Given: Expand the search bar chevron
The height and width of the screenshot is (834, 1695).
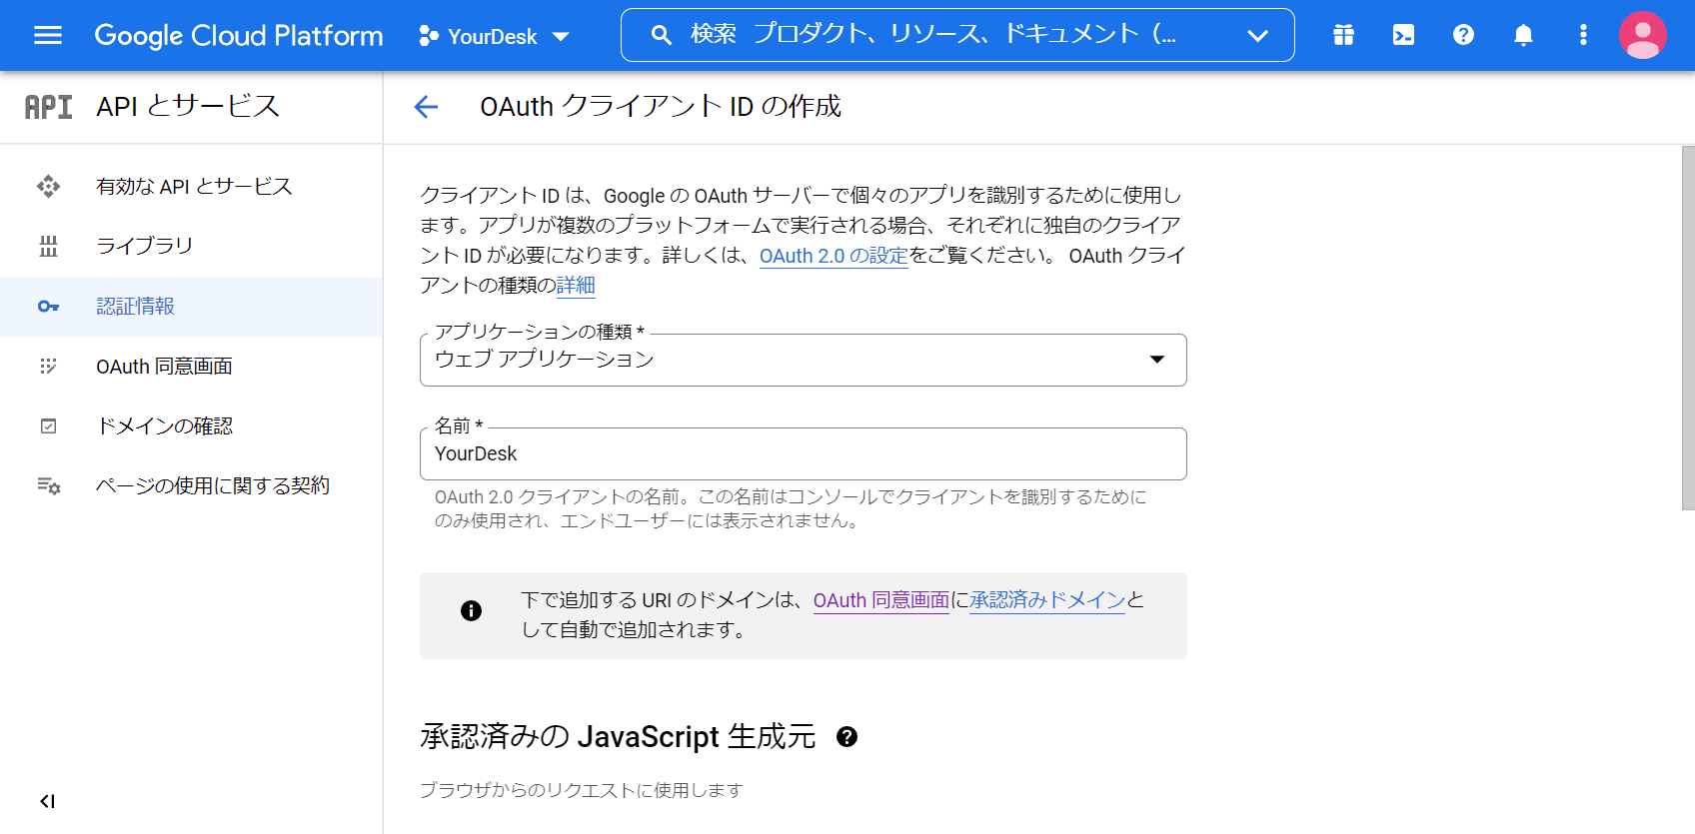Looking at the screenshot, I should tap(1257, 36).
